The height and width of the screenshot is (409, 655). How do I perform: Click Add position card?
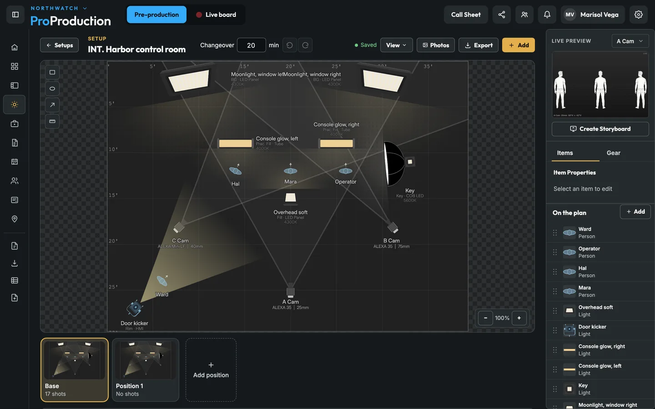[211, 370]
